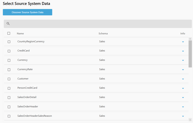The image size is (193, 123).
Task: Select the CurrencyRate row checkbox
Action: tap(9, 70)
